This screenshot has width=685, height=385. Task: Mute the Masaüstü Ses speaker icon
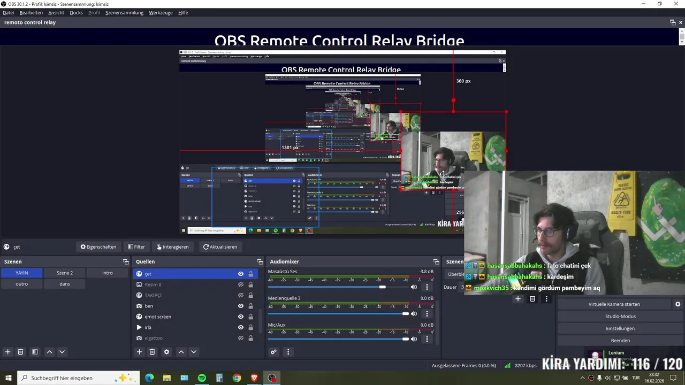pos(414,287)
